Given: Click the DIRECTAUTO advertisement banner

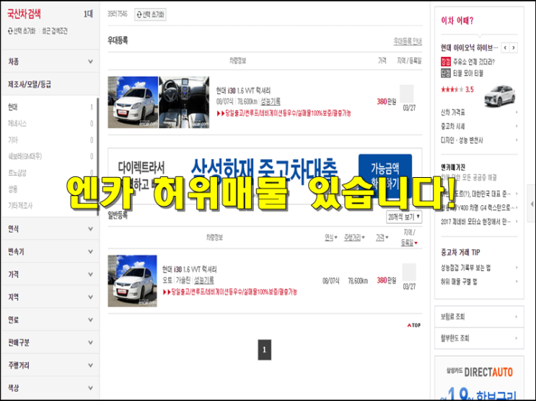Looking at the screenshot, I should pyautogui.click(x=479, y=378).
